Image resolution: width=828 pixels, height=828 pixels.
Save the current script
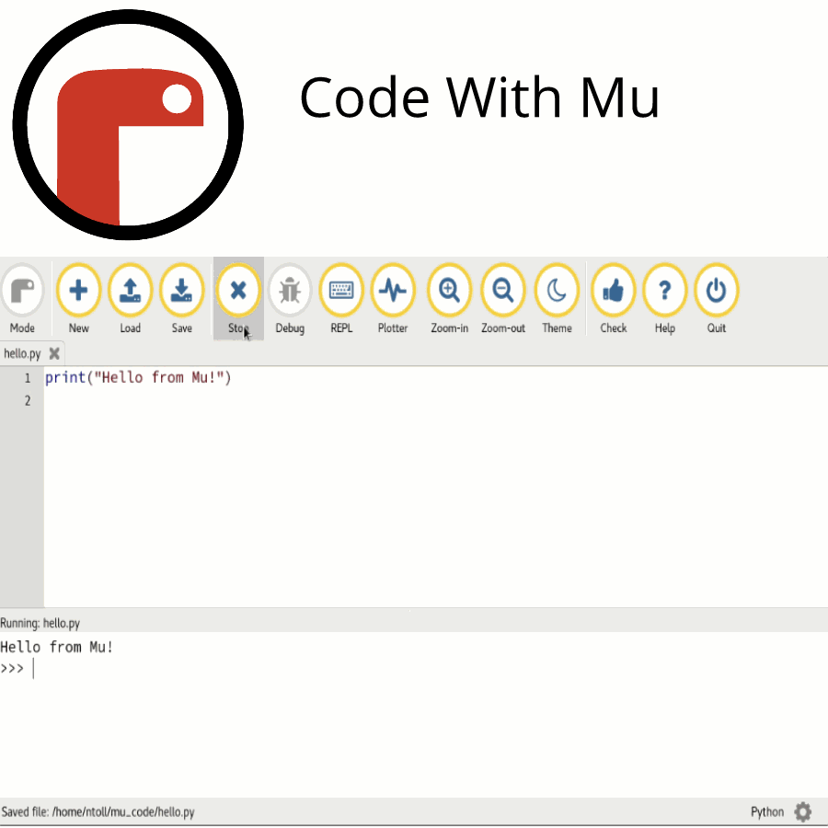(x=182, y=292)
